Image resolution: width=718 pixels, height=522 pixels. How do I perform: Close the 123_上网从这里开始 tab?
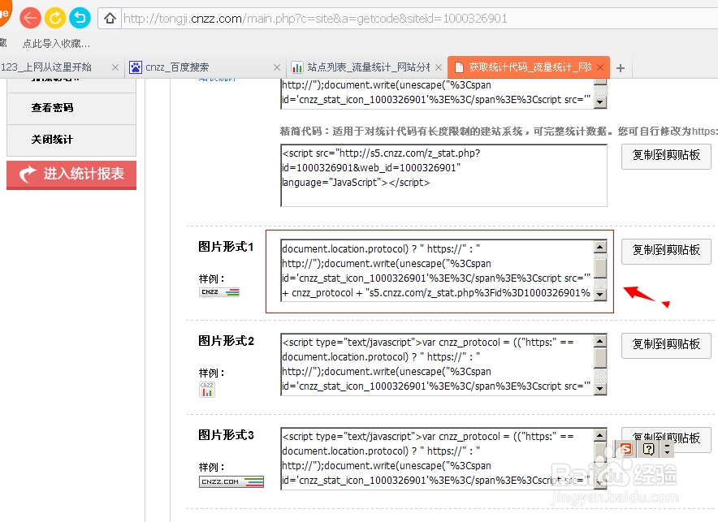[x=115, y=67]
